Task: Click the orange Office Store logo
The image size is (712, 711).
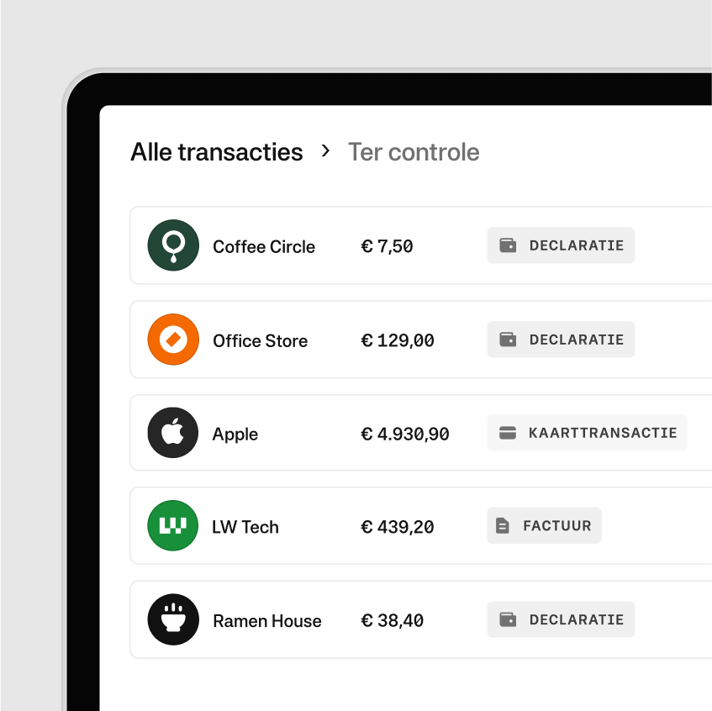Action: point(173,340)
